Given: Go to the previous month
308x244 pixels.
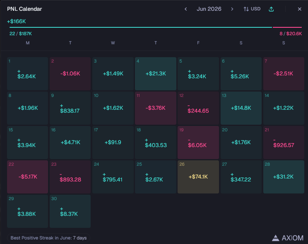Looking at the screenshot, I should click(x=185, y=9).
